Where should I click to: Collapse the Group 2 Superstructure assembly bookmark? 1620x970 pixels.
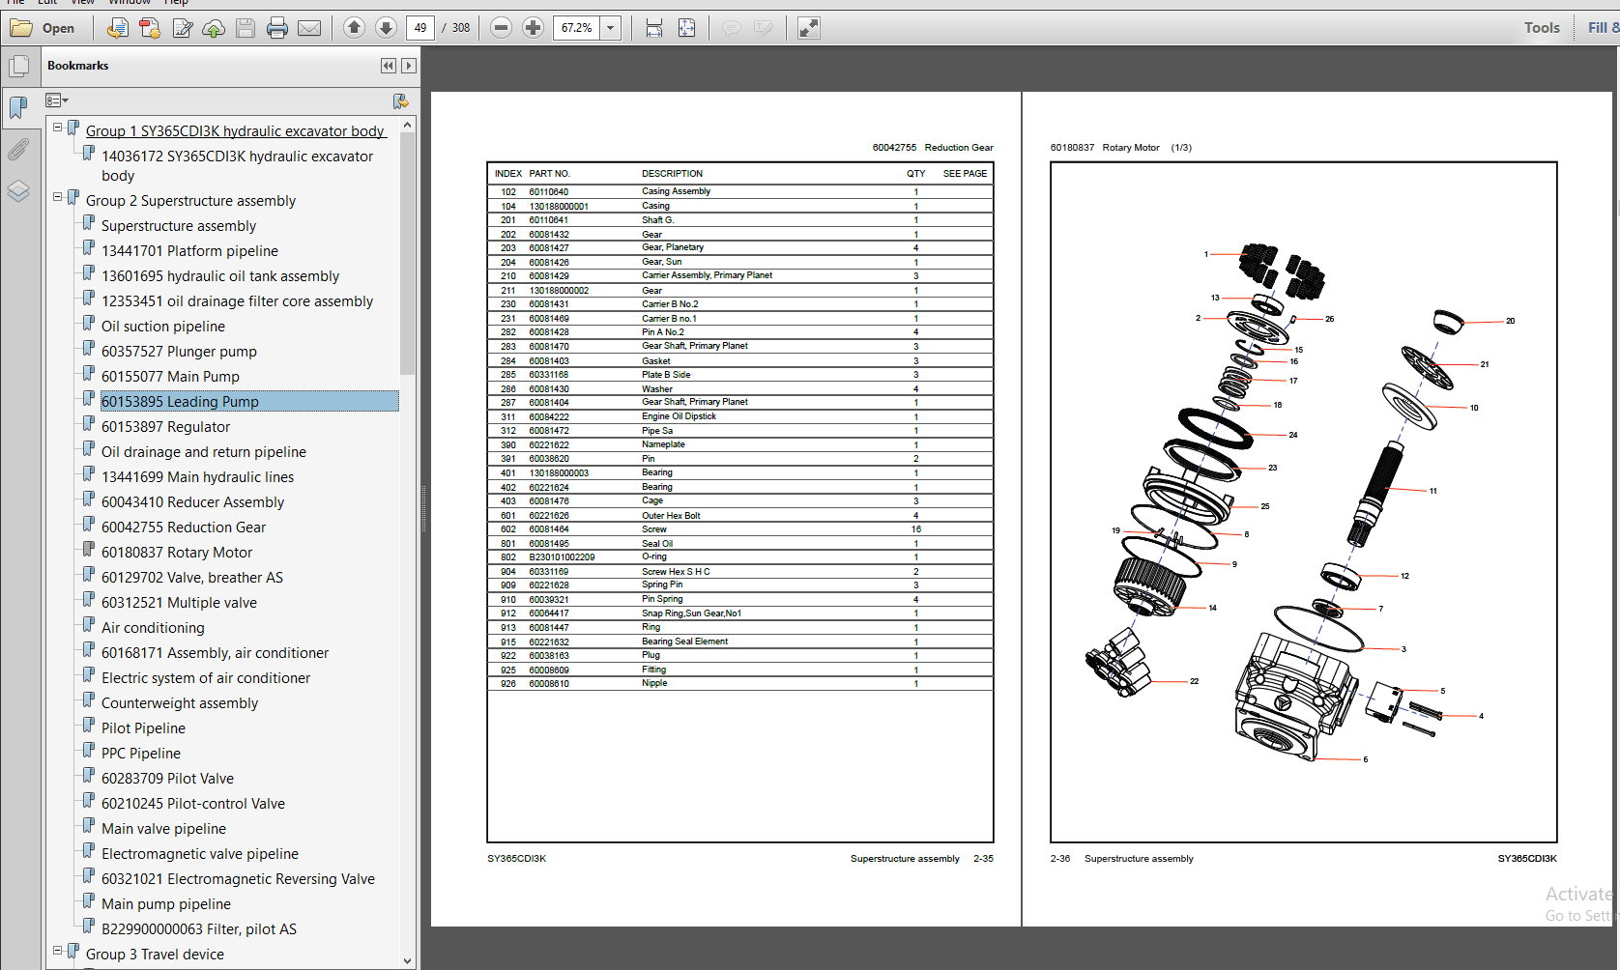click(57, 196)
